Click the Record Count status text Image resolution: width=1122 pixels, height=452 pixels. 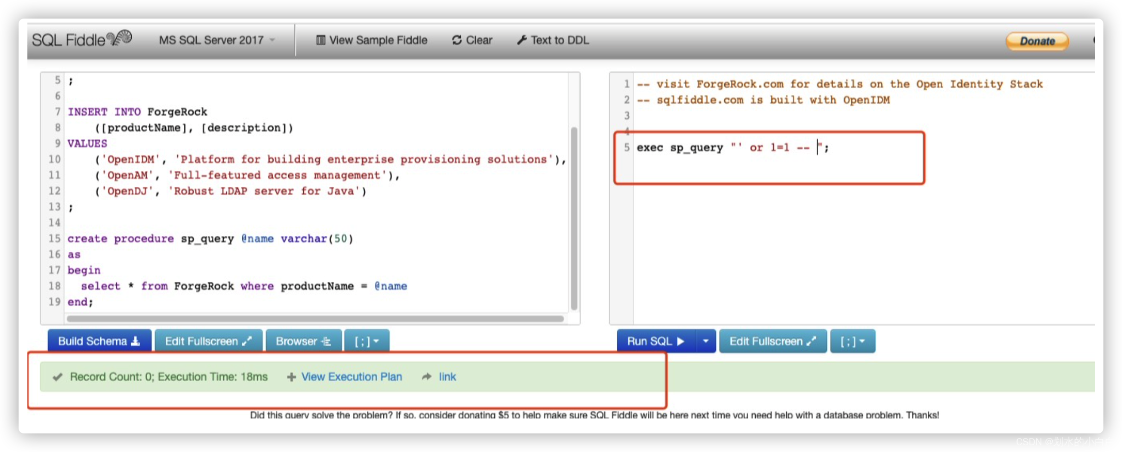point(168,377)
